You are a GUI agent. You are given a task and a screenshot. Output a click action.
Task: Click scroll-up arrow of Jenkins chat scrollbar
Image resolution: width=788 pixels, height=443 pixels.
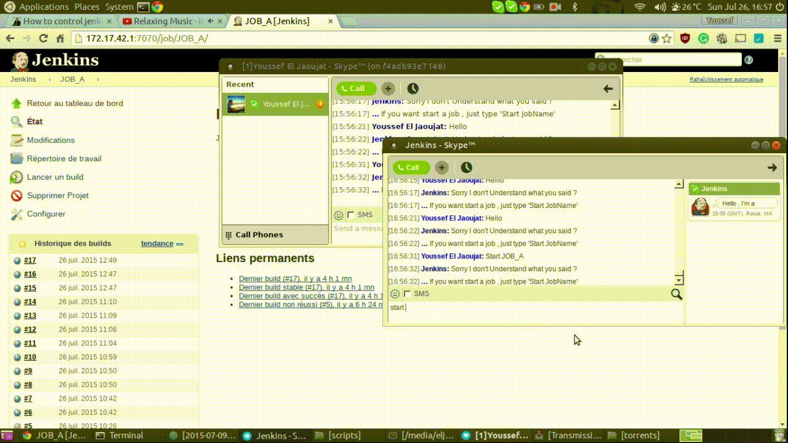679,184
